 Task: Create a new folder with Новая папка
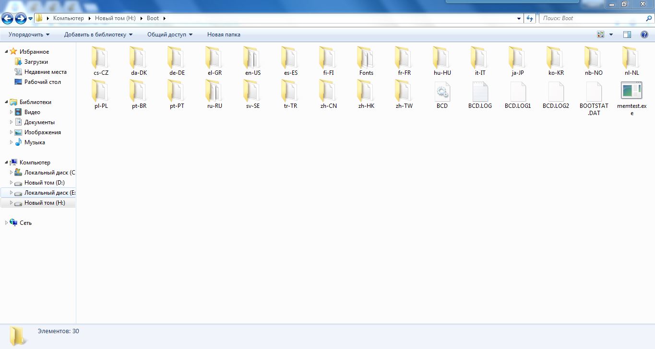coord(224,35)
